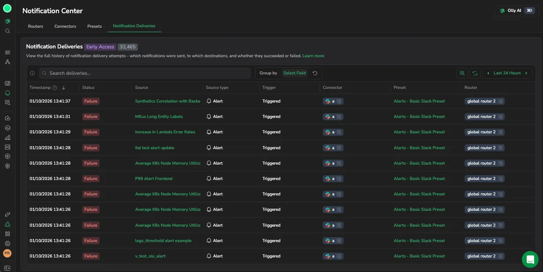This screenshot has height=272, width=543.
Task: Open the column query list icon beside refresh
Action: [462, 73]
